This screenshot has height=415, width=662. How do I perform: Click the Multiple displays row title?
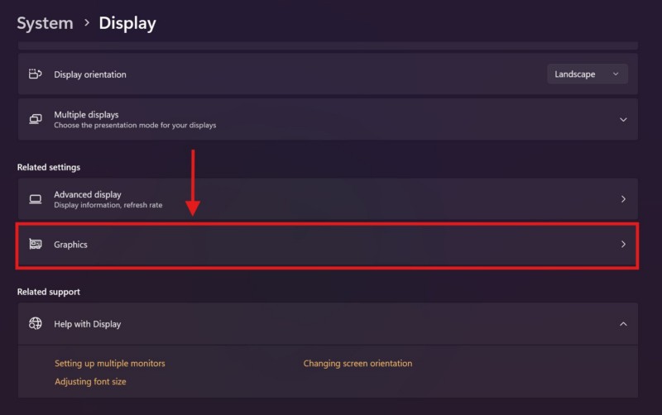point(86,115)
